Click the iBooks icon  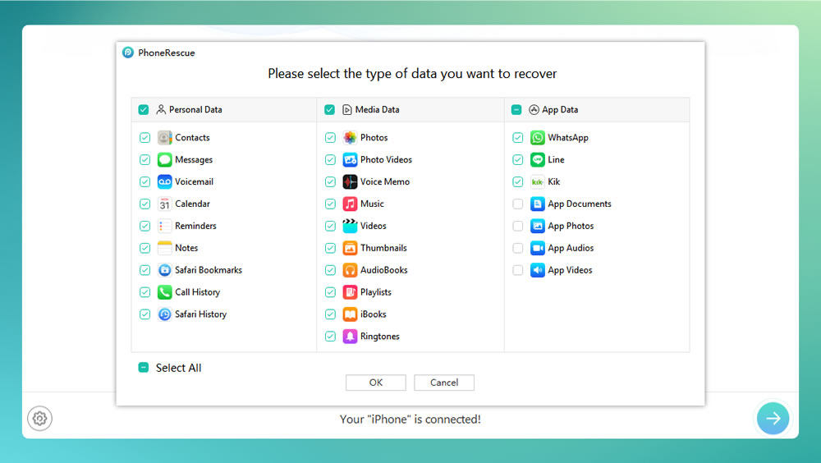350,314
